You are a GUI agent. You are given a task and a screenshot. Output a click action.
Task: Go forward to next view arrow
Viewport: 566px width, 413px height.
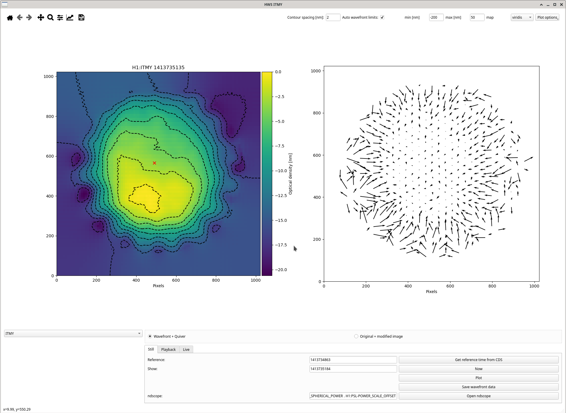click(29, 18)
